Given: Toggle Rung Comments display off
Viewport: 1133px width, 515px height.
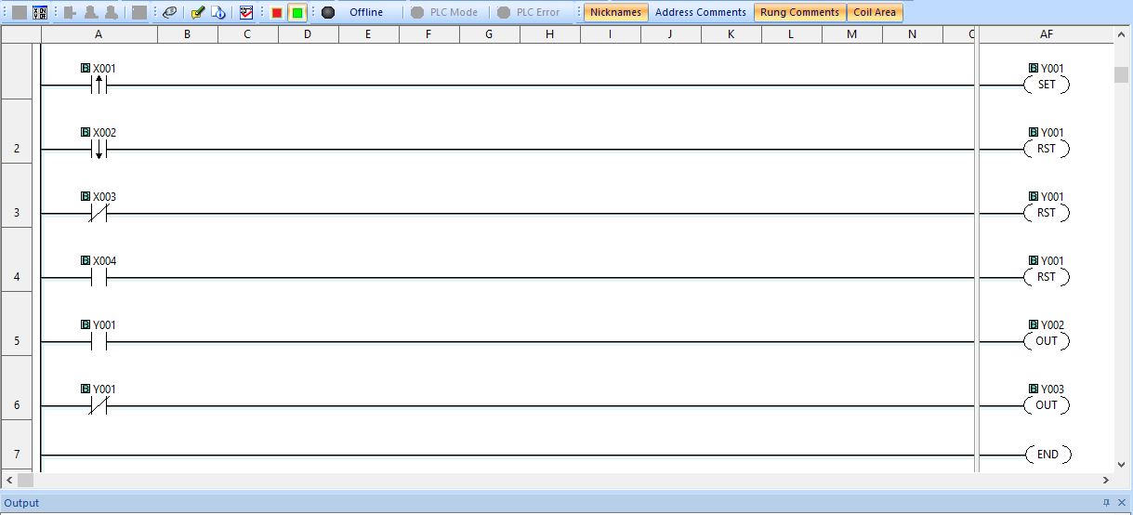Looking at the screenshot, I should [x=799, y=13].
